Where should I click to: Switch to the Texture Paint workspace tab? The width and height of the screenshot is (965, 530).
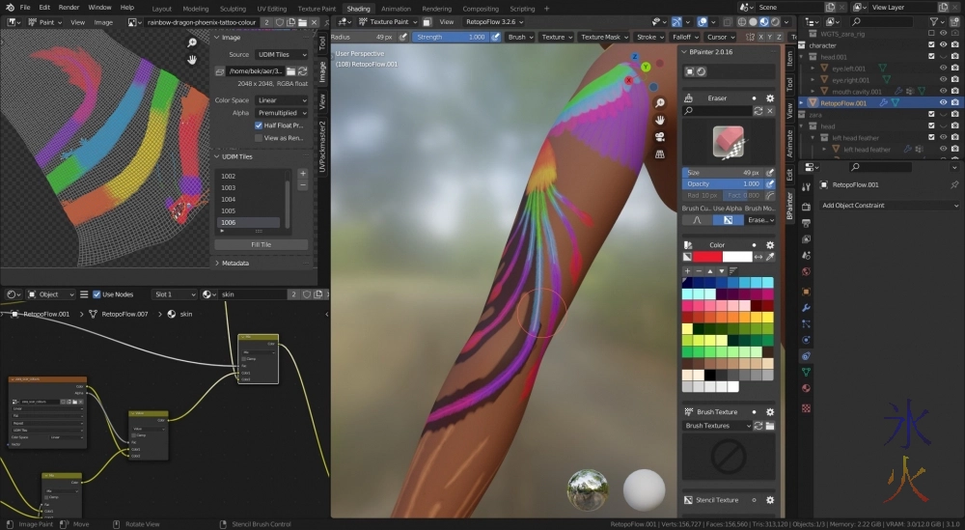click(x=317, y=9)
